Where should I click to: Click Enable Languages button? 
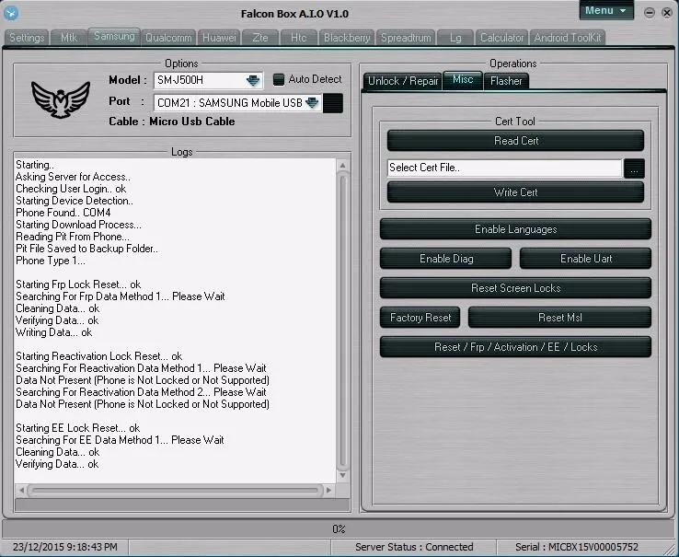click(516, 229)
